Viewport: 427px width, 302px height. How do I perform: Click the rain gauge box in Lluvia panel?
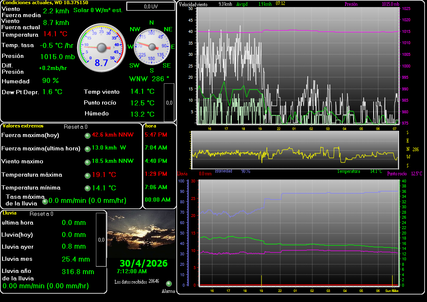click(101, 240)
